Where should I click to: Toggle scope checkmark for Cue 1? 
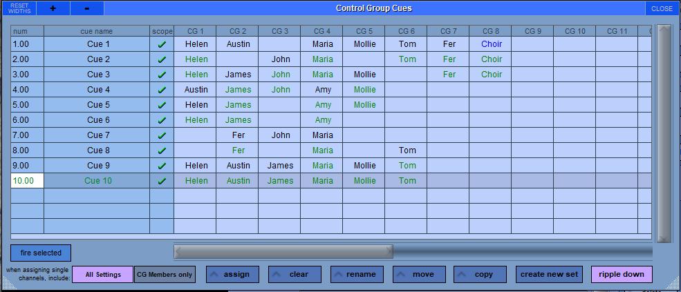[x=162, y=44]
